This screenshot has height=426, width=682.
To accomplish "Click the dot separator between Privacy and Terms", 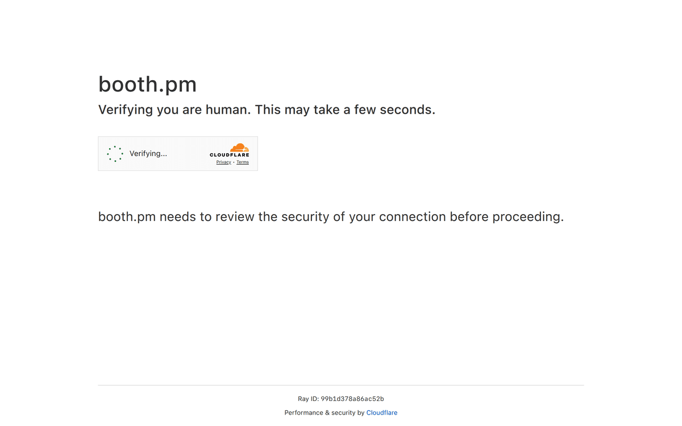I will click(x=234, y=162).
